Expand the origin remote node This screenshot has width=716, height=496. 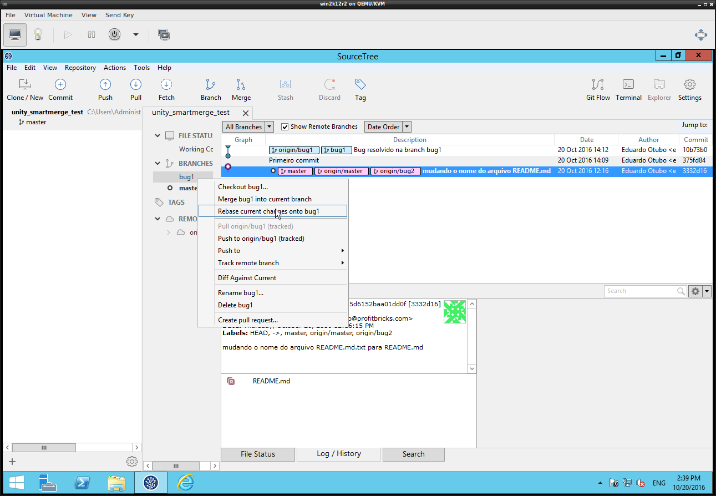click(x=169, y=232)
